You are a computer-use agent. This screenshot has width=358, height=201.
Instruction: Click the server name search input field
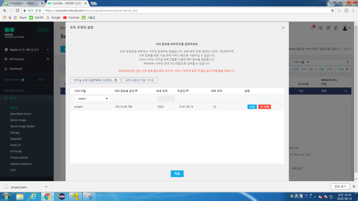coord(329,62)
